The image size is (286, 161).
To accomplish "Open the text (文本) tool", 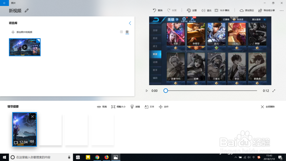I will (x=149, y=107).
